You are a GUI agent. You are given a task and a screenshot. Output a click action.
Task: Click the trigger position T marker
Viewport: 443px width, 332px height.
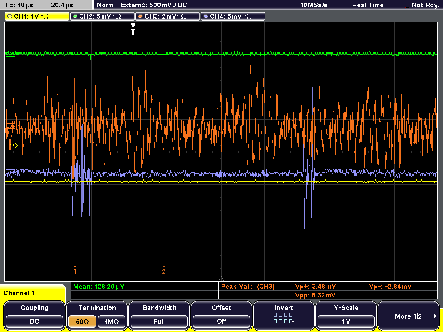pyautogui.click(x=133, y=29)
